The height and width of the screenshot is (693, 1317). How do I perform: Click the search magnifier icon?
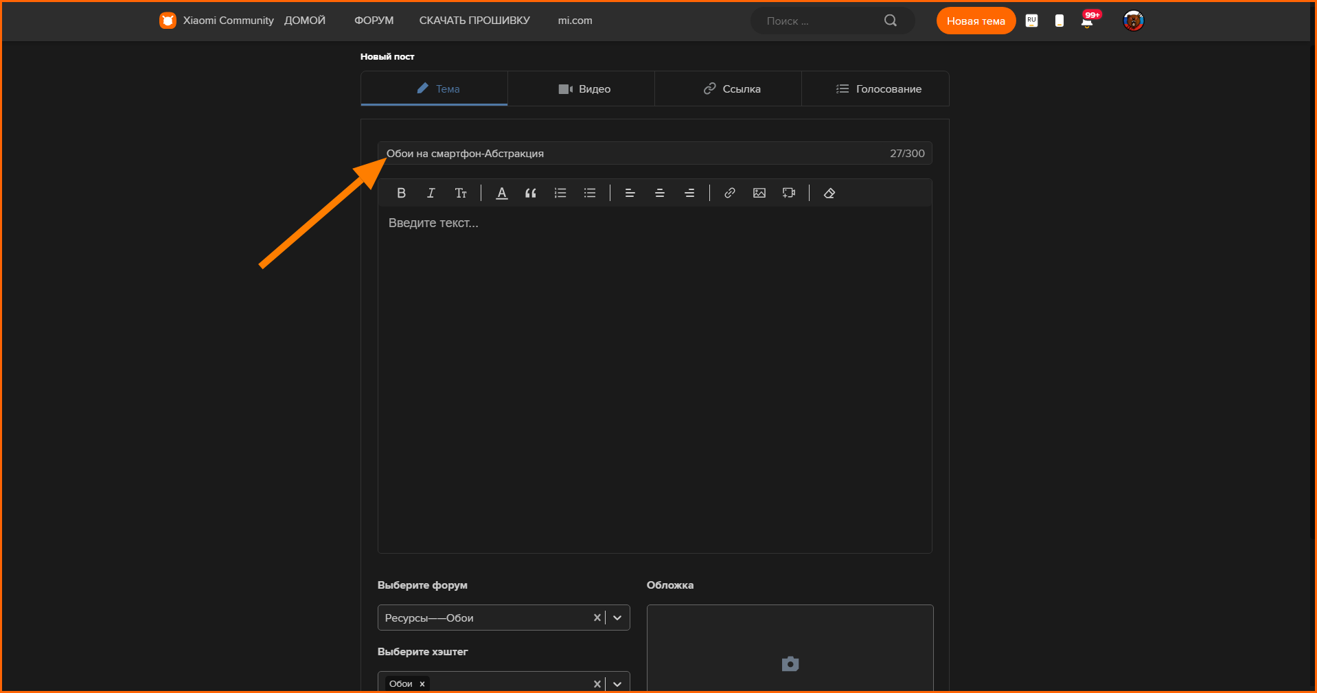pos(891,21)
